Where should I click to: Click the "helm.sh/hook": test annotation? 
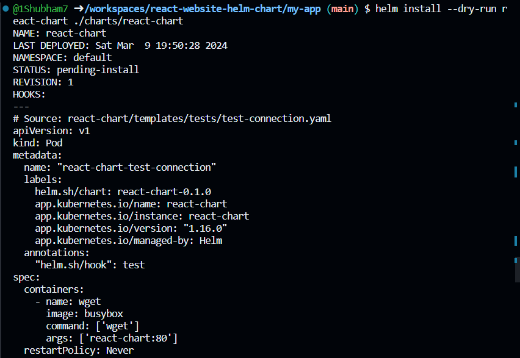point(90,265)
